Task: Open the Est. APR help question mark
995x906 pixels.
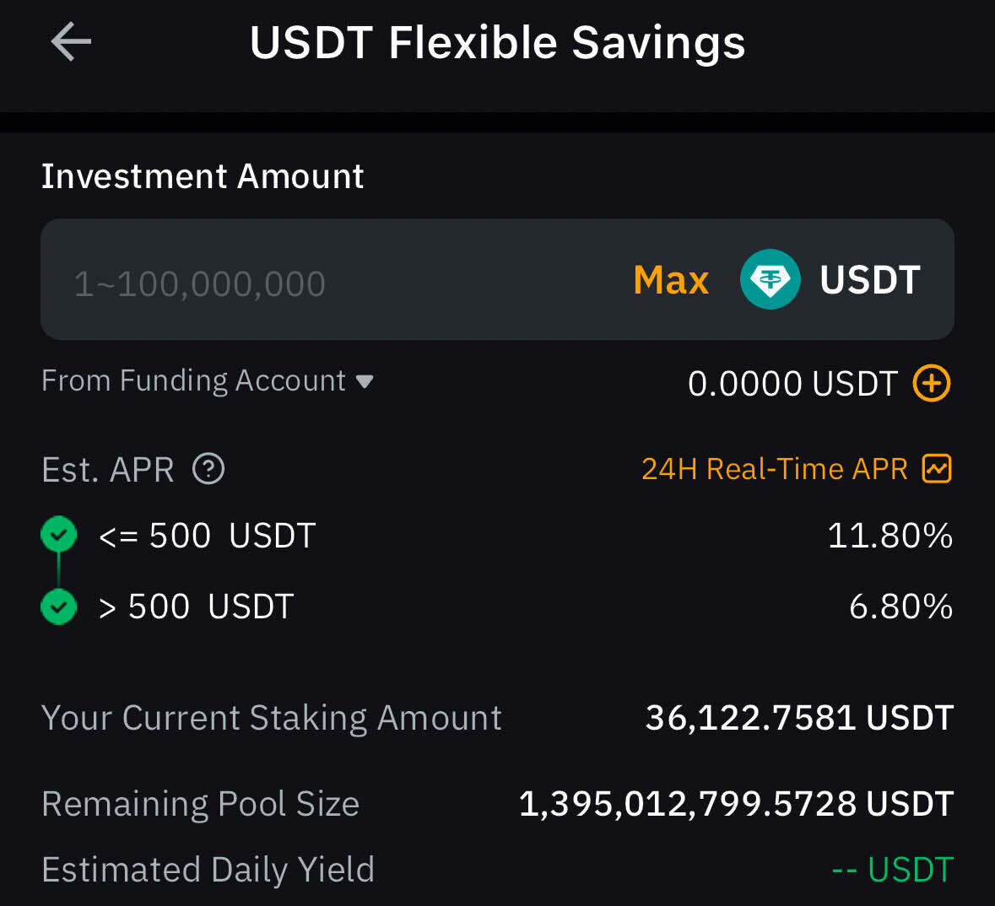Action: [208, 468]
